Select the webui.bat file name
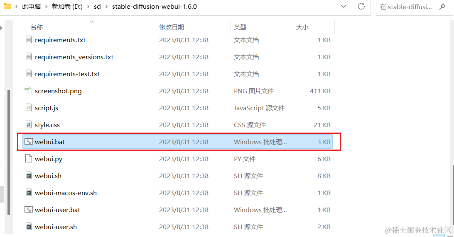The width and height of the screenshot is (454, 237). [50, 142]
